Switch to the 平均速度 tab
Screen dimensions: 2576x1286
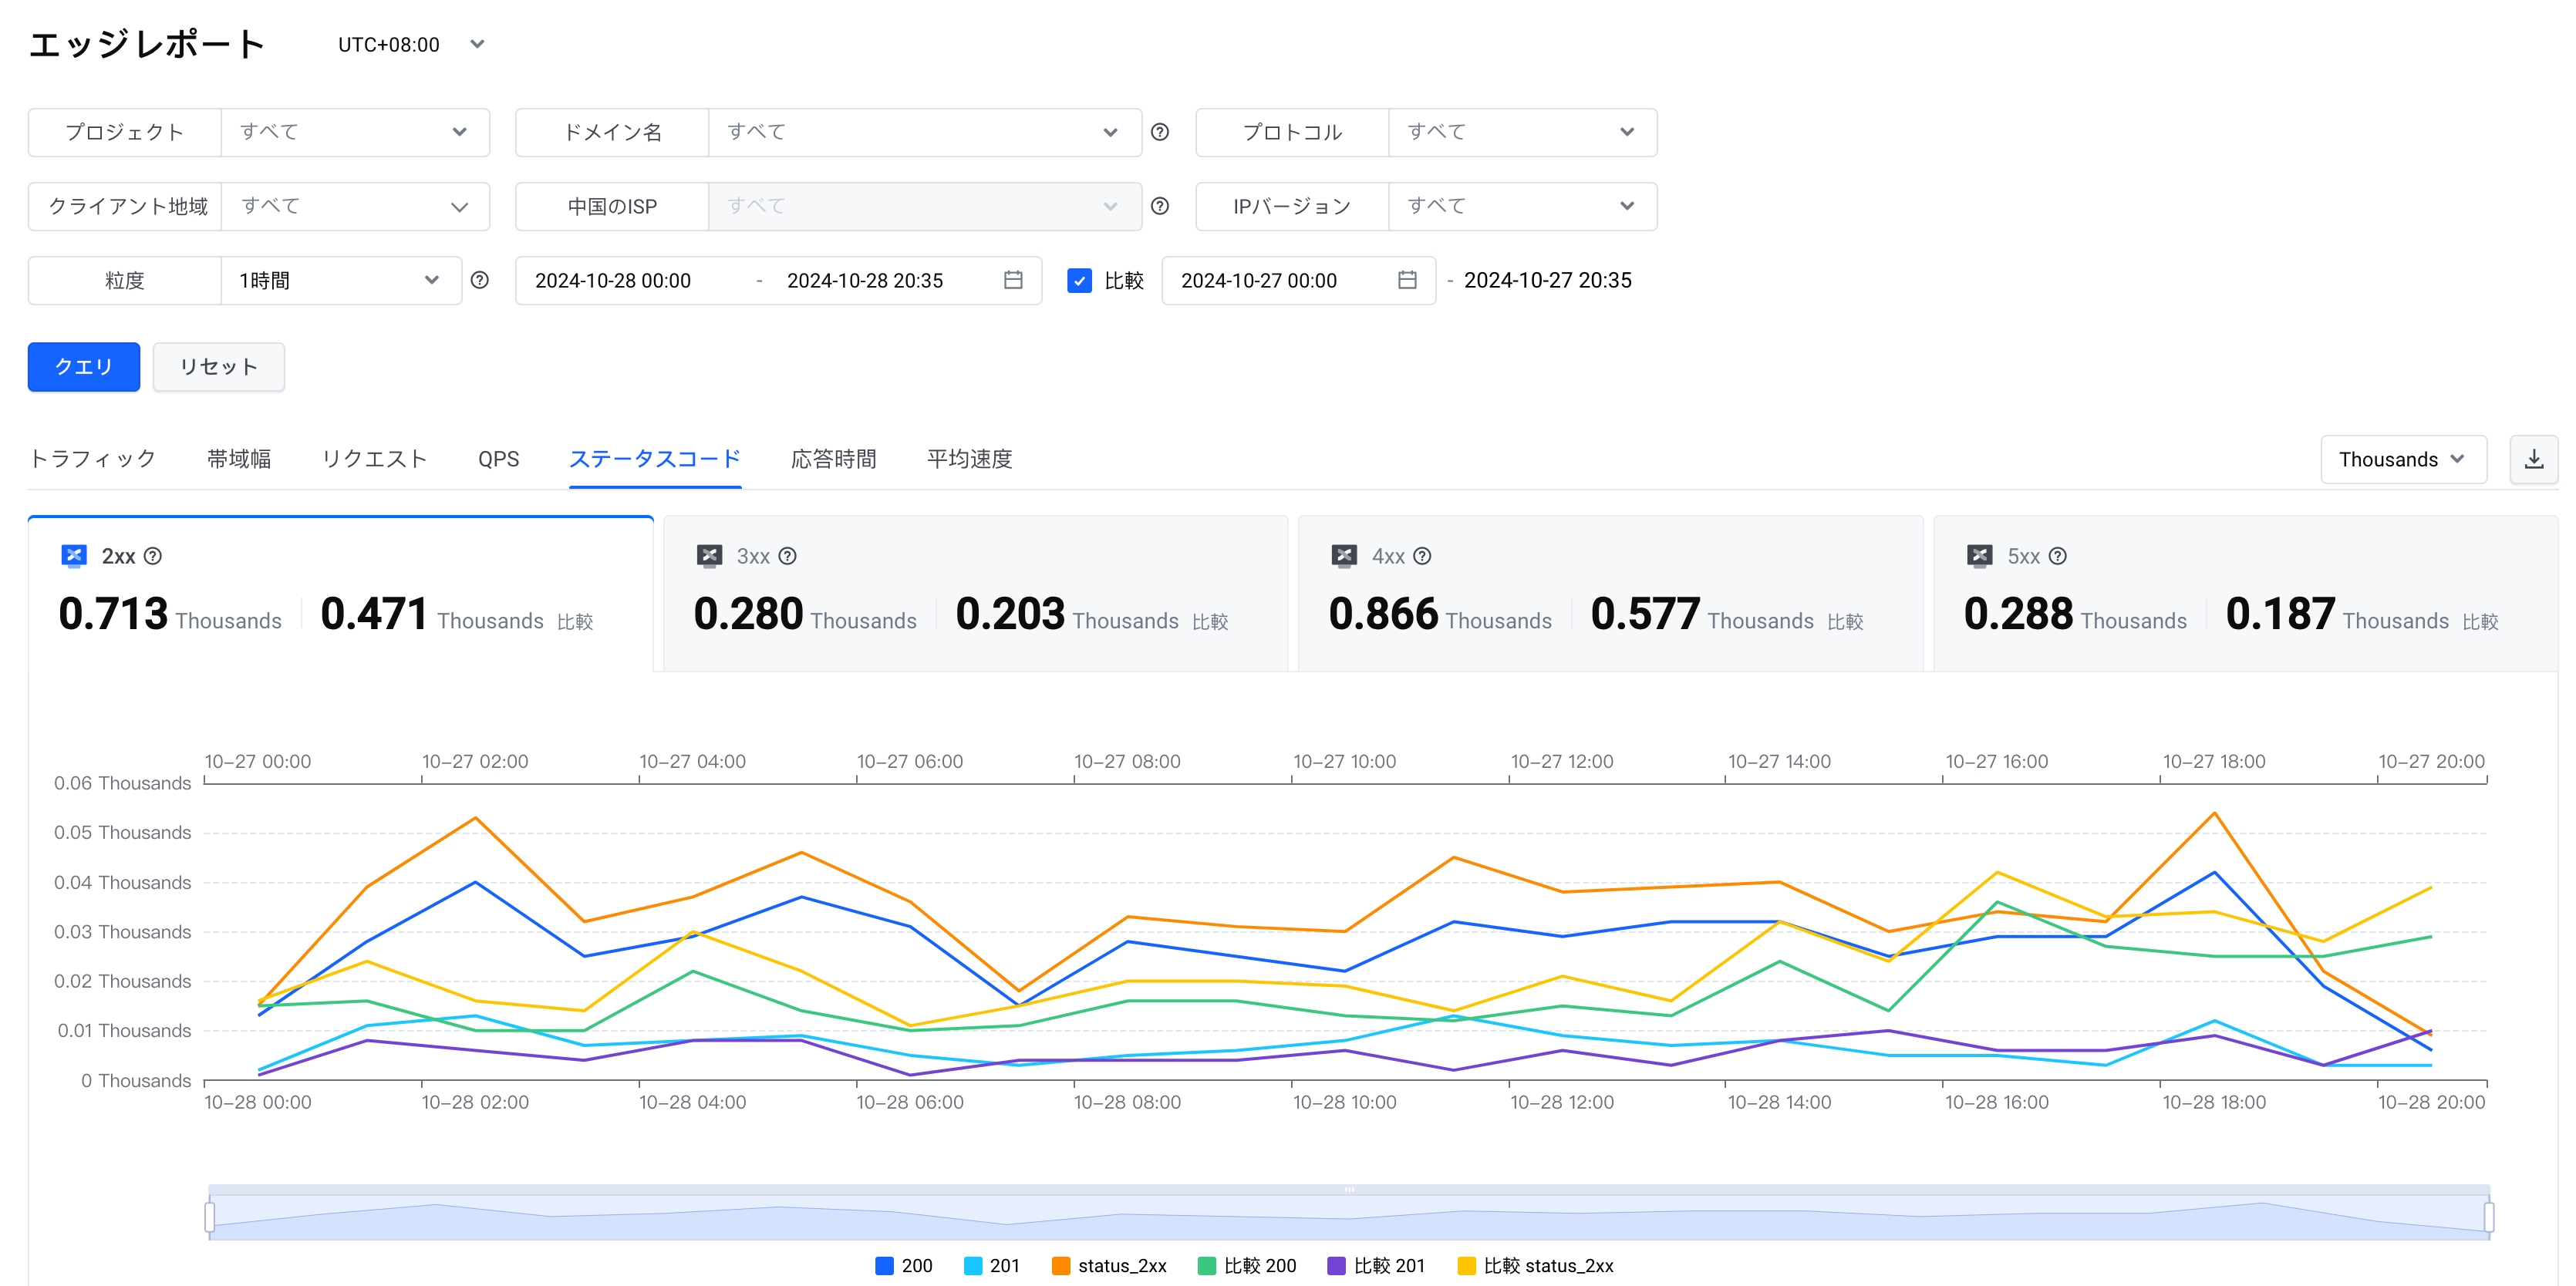[x=969, y=459]
